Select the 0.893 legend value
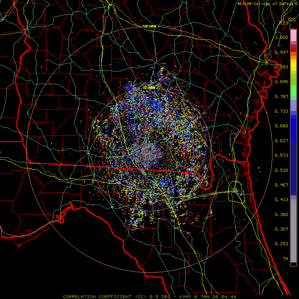Viewport: 299px width, 299px height. coord(281,67)
